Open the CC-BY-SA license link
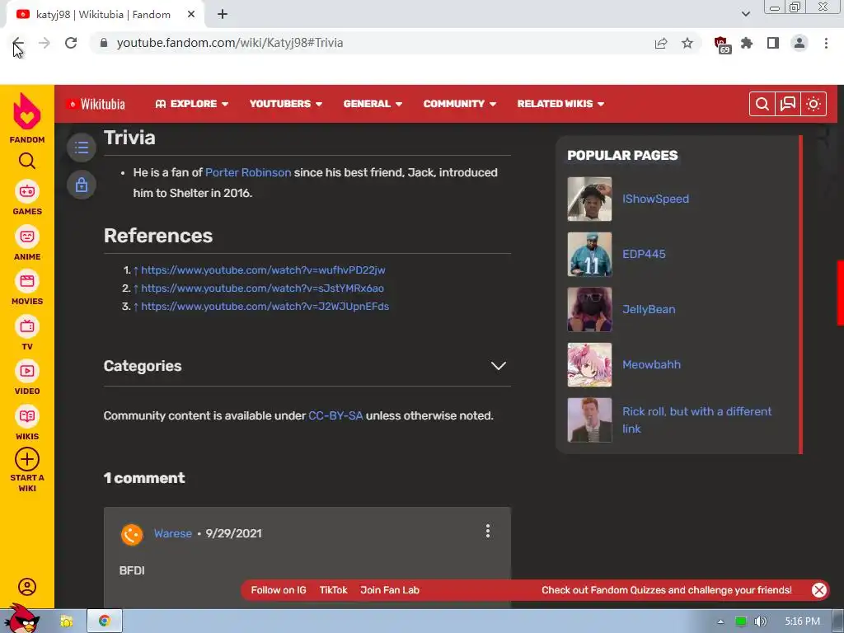Image resolution: width=844 pixels, height=633 pixels. coord(335,416)
